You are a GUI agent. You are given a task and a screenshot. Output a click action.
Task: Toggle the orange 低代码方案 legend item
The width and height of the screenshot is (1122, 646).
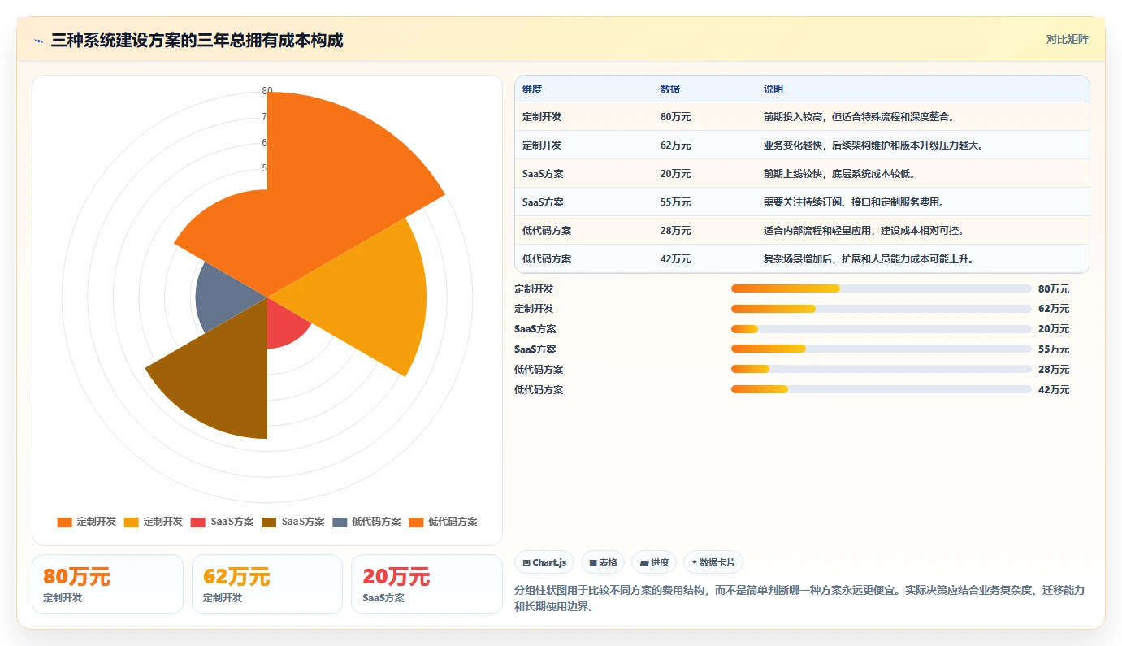pyautogui.click(x=443, y=522)
